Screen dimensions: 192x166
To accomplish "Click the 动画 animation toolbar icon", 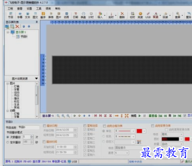I will pyautogui.click(x=66, y=15).
